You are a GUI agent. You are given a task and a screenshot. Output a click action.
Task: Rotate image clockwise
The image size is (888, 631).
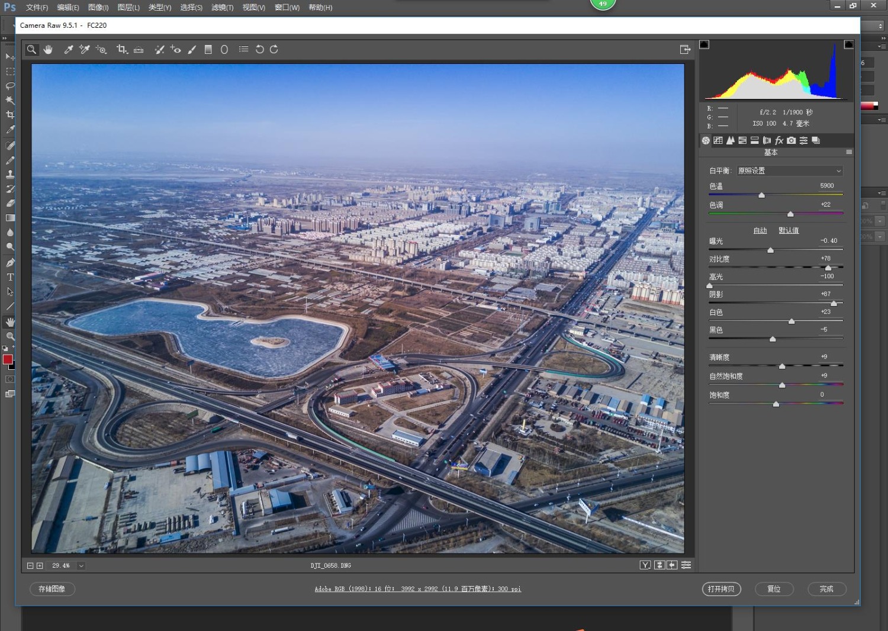[x=274, y=50]
